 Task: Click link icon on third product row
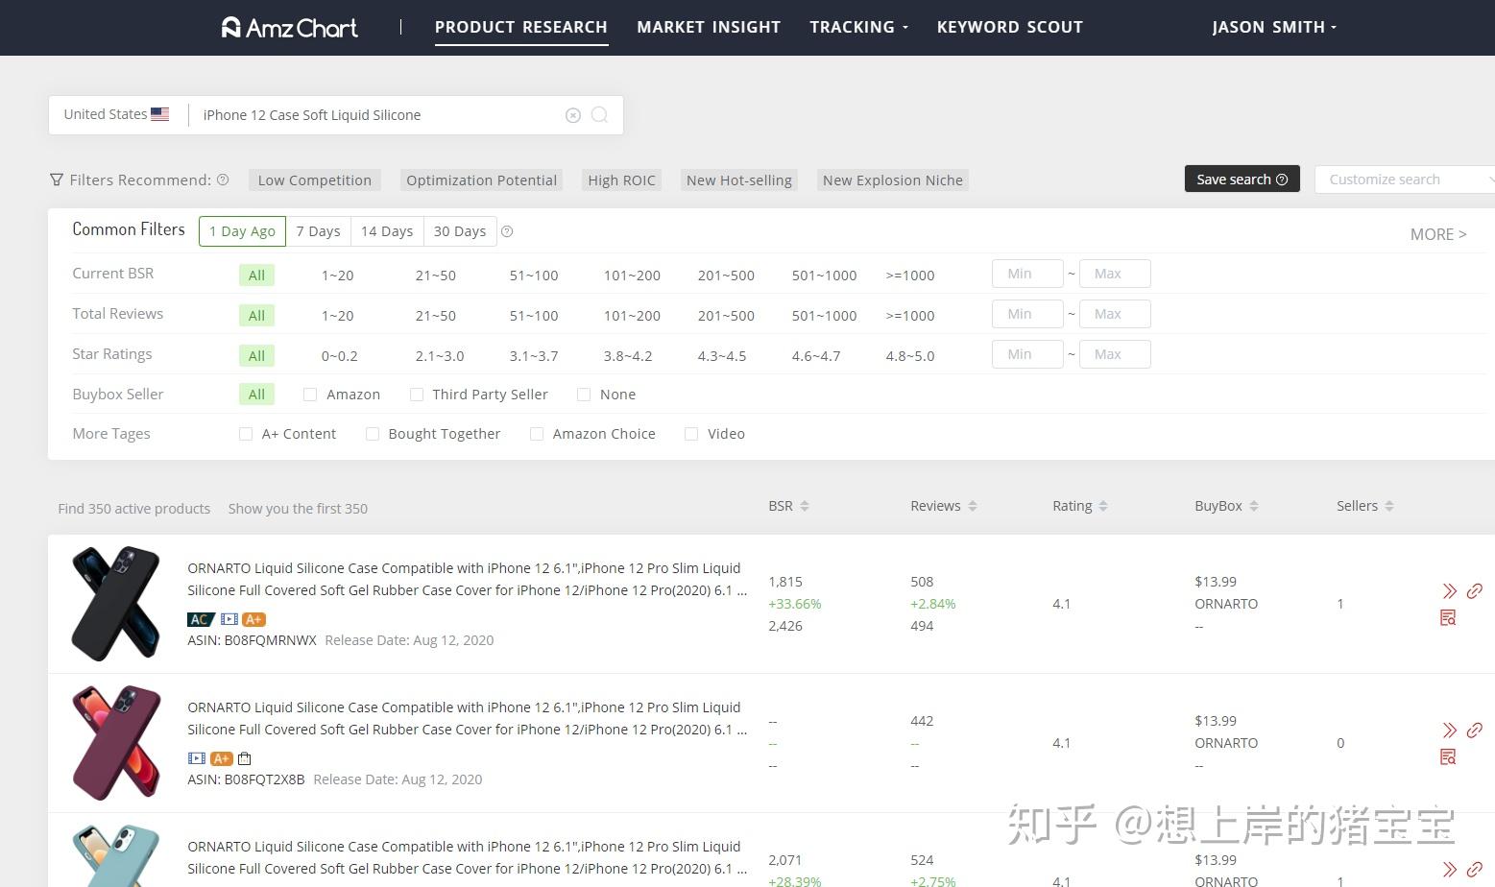pyautogui.click(x=1475, y=870)
